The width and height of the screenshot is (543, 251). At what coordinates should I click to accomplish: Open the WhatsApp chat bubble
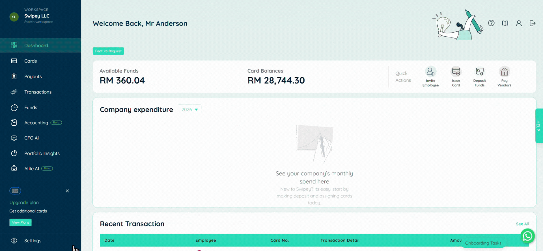(527, 236)
